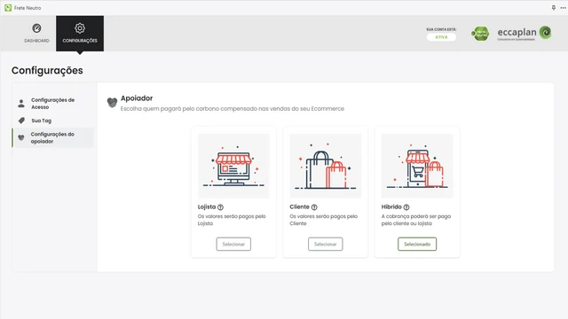Click the Frete Neutro app icon

click(8, 8)
